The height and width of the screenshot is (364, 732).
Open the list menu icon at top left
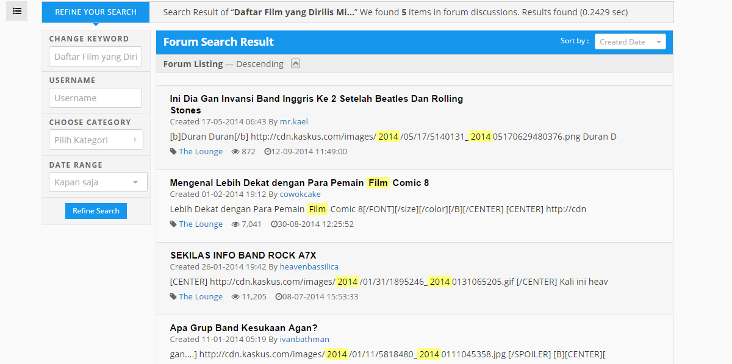(x=17, y=11)
